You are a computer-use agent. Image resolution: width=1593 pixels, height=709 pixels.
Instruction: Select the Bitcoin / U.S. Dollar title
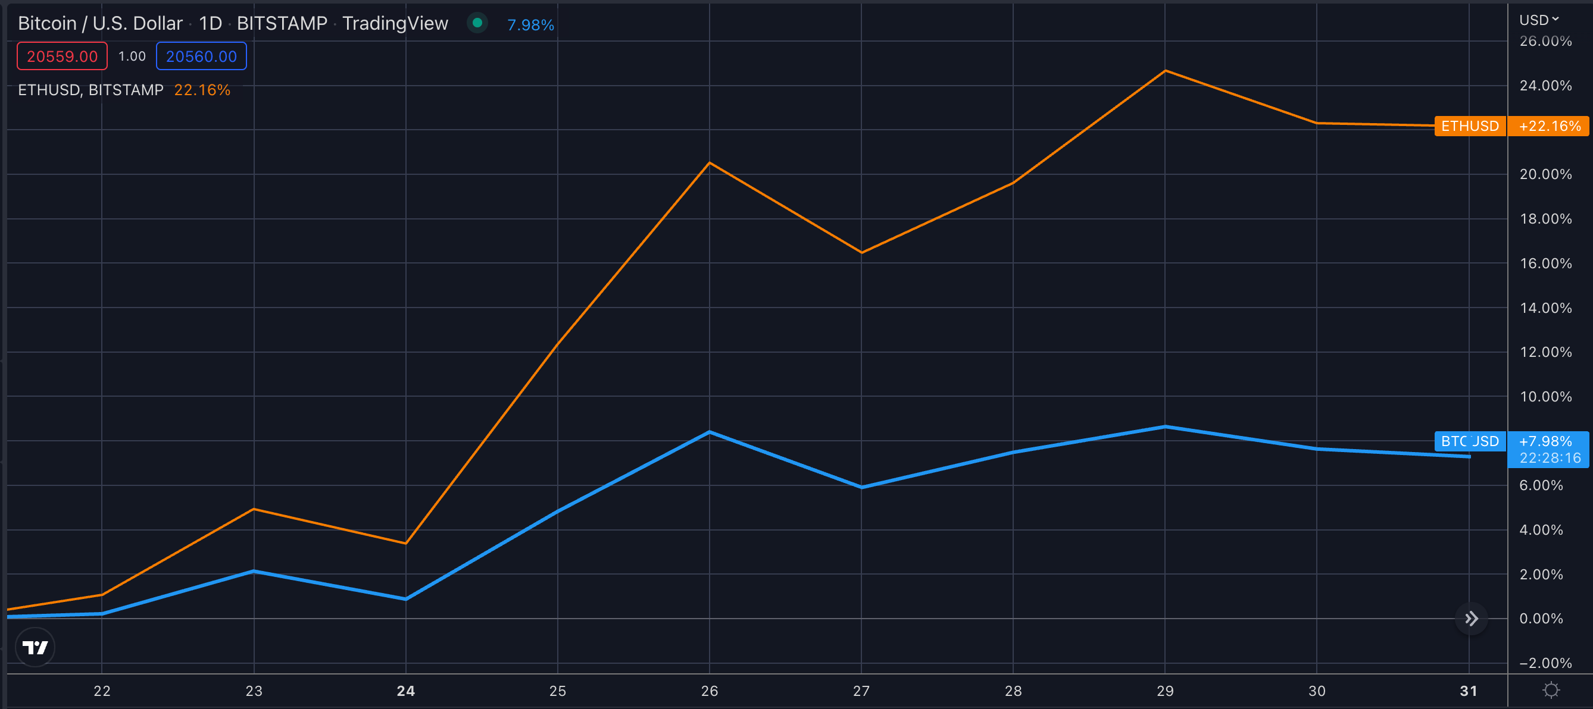[100, 23]
